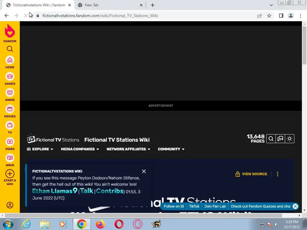Viewport: 307px width, 230px height.
Task: Click TikTok link in bottom bar
Action: pyautogui.click(x=194, y=206)
